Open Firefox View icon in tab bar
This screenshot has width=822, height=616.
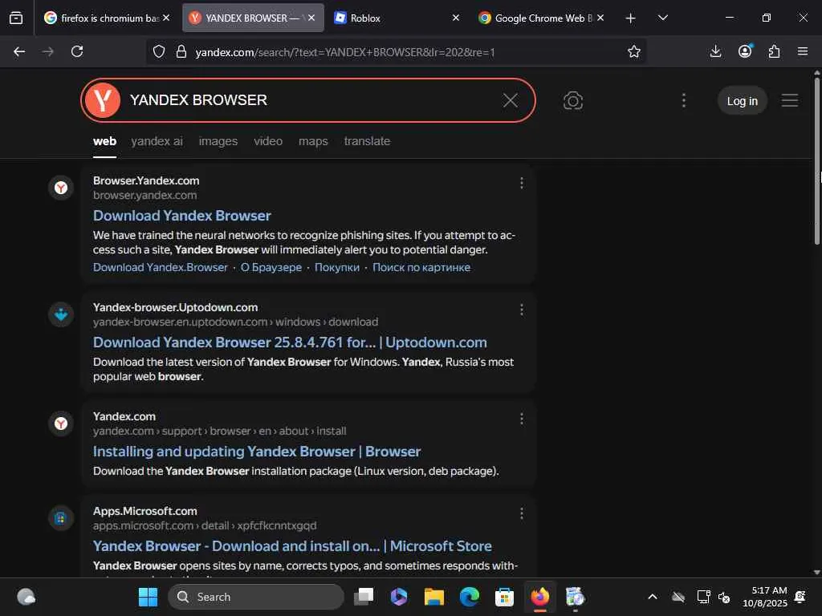coord(16,18)
